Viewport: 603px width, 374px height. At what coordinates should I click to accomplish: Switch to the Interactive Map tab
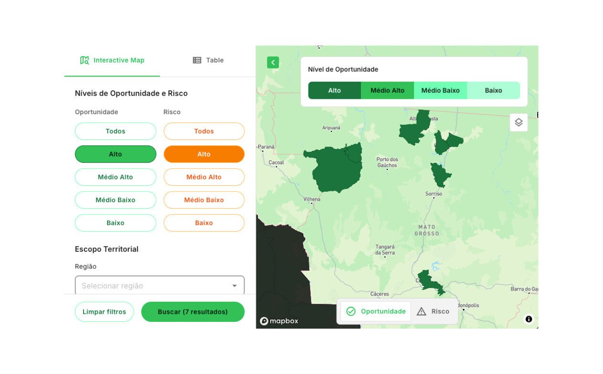tap(112, 60)
